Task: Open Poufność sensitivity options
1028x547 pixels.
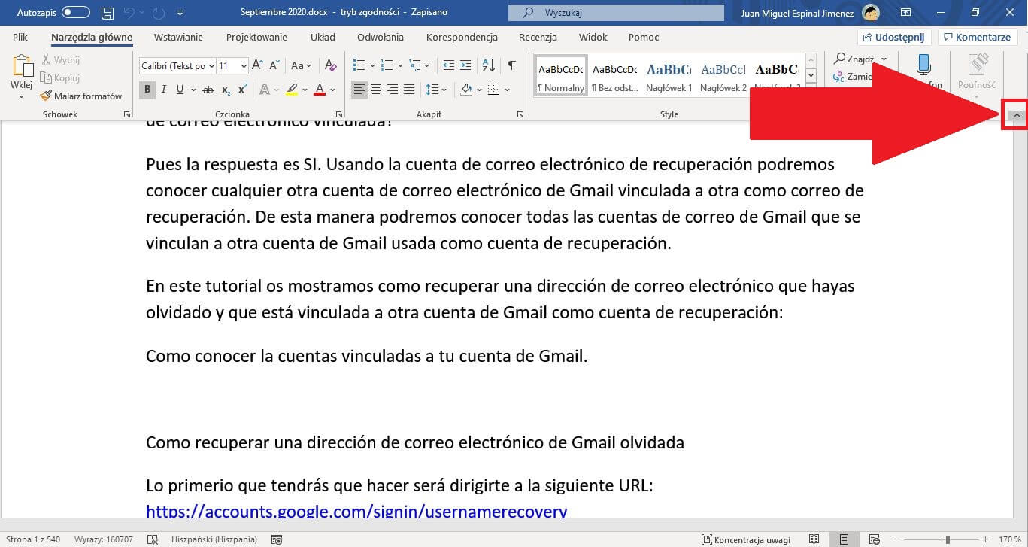Action: tap(977, 74)
